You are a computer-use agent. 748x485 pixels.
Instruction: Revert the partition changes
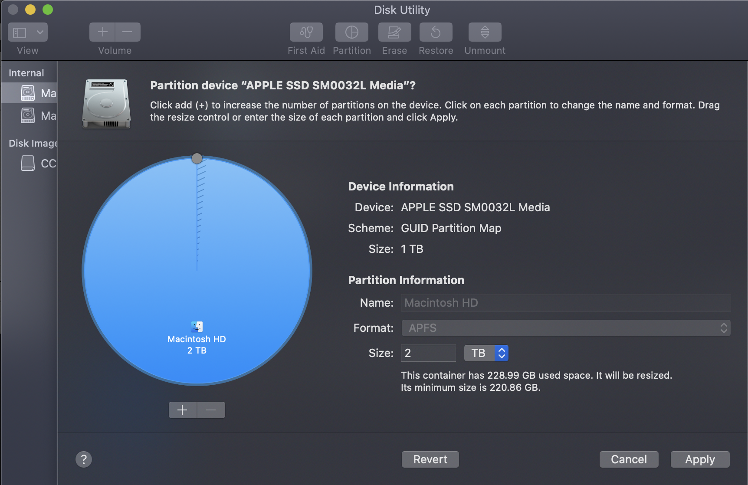[430, 459]
